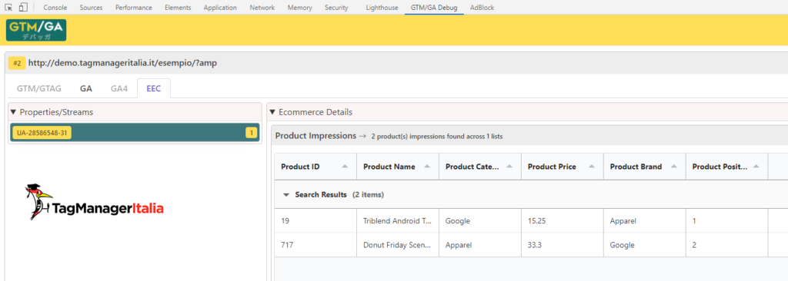788x281 pixels.
Task: Click the Triblend Android product name cell
Action: point(398,221)
